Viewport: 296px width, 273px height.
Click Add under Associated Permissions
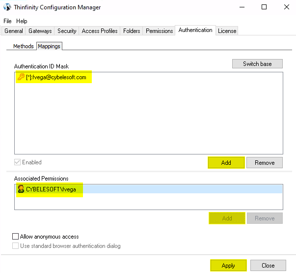point(227,218)
